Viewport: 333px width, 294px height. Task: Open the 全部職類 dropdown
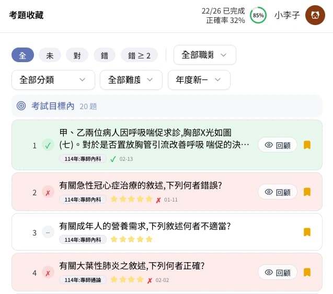204,55
